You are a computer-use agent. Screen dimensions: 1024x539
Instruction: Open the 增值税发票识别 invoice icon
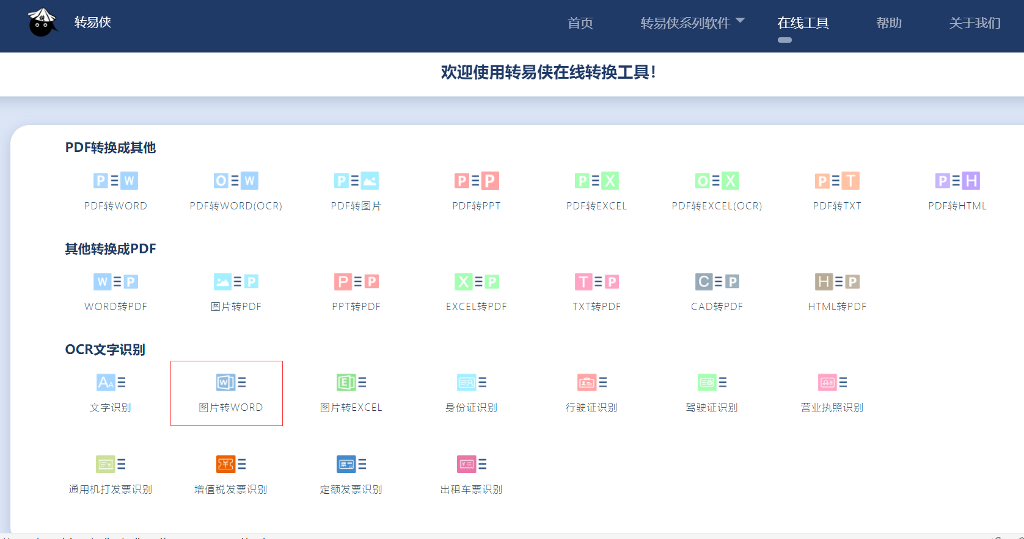(231, 464)
